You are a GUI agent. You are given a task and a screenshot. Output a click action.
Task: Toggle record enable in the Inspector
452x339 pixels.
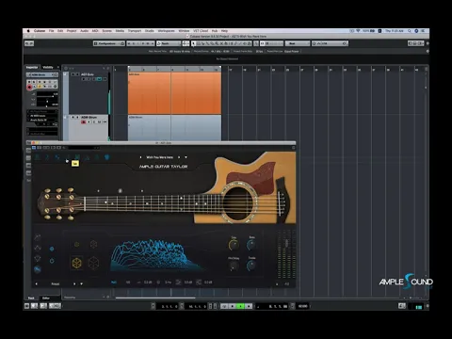tap(29, 87)
